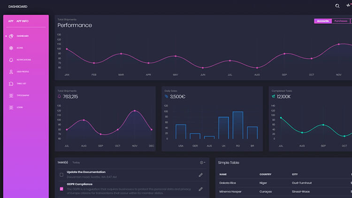Click the User Profile person sidebar icon
Viewport: 352px width, 198px height.
(11, 72)
